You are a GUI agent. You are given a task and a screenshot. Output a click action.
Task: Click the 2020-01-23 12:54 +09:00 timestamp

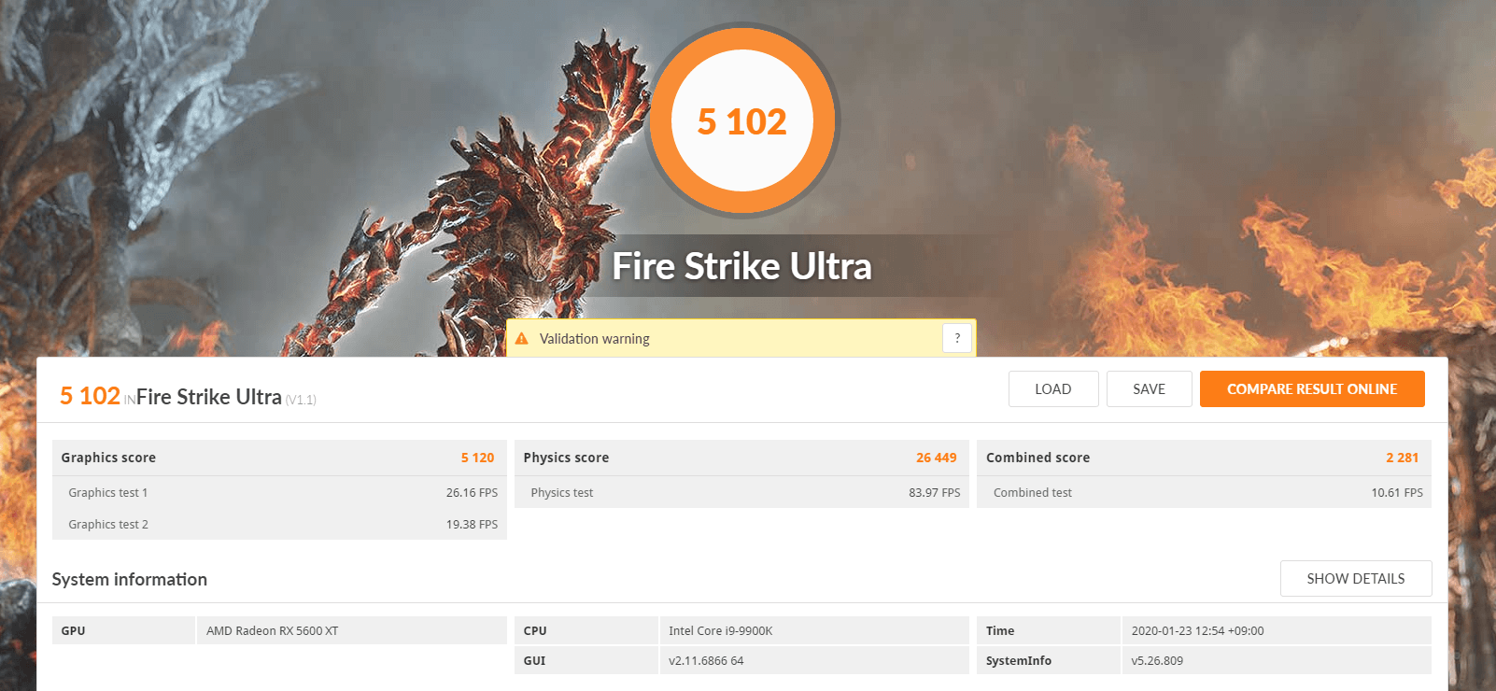coord(1198,631)
